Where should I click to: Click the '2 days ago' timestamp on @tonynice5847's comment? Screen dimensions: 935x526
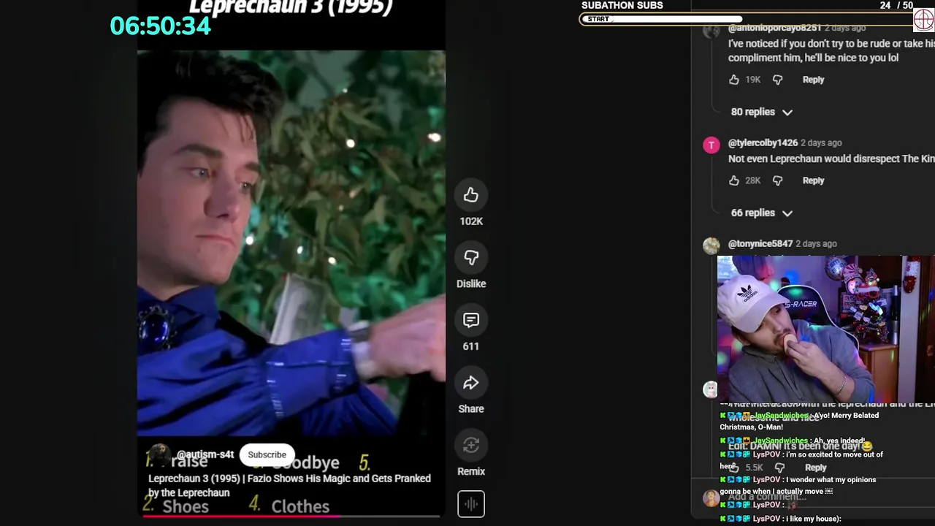tap(816, 243)
